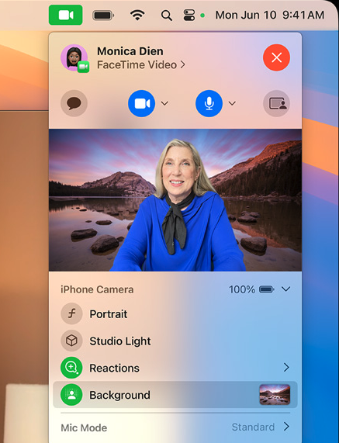This screenshot has height=443, width=339.
Task: Toggle the green Background icon
Action: click(71, 395)
